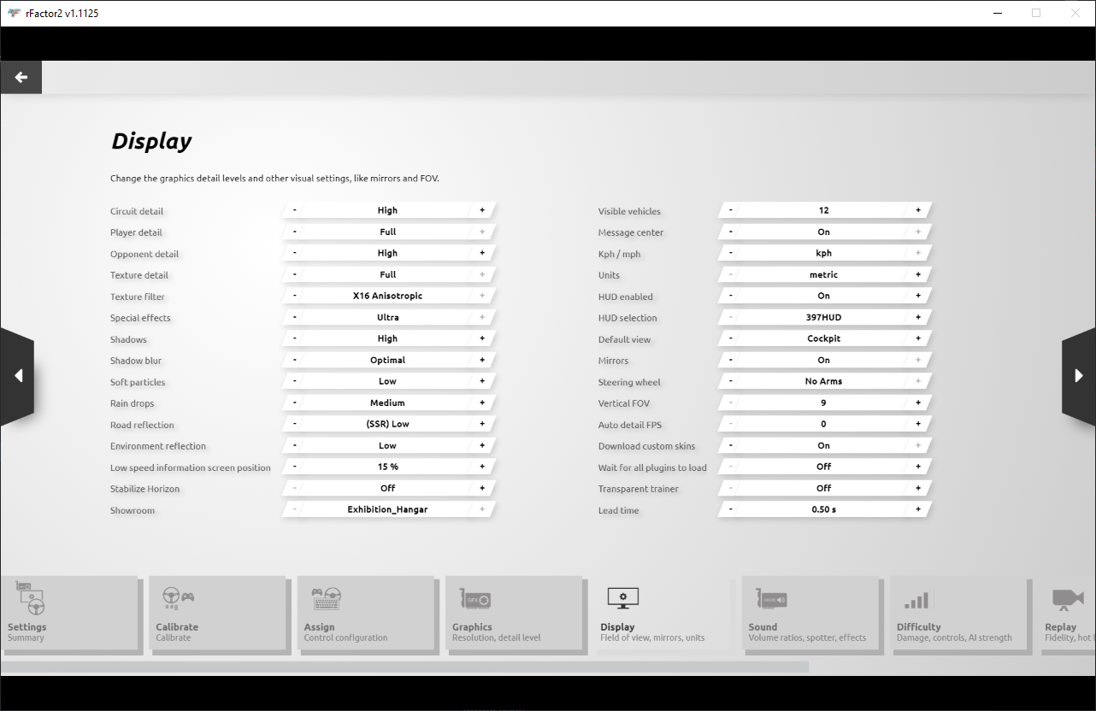Go to previous settings page arrow
Viewport: 1096px width, 711px height.
pyautogui.click(x=17, y=376)
